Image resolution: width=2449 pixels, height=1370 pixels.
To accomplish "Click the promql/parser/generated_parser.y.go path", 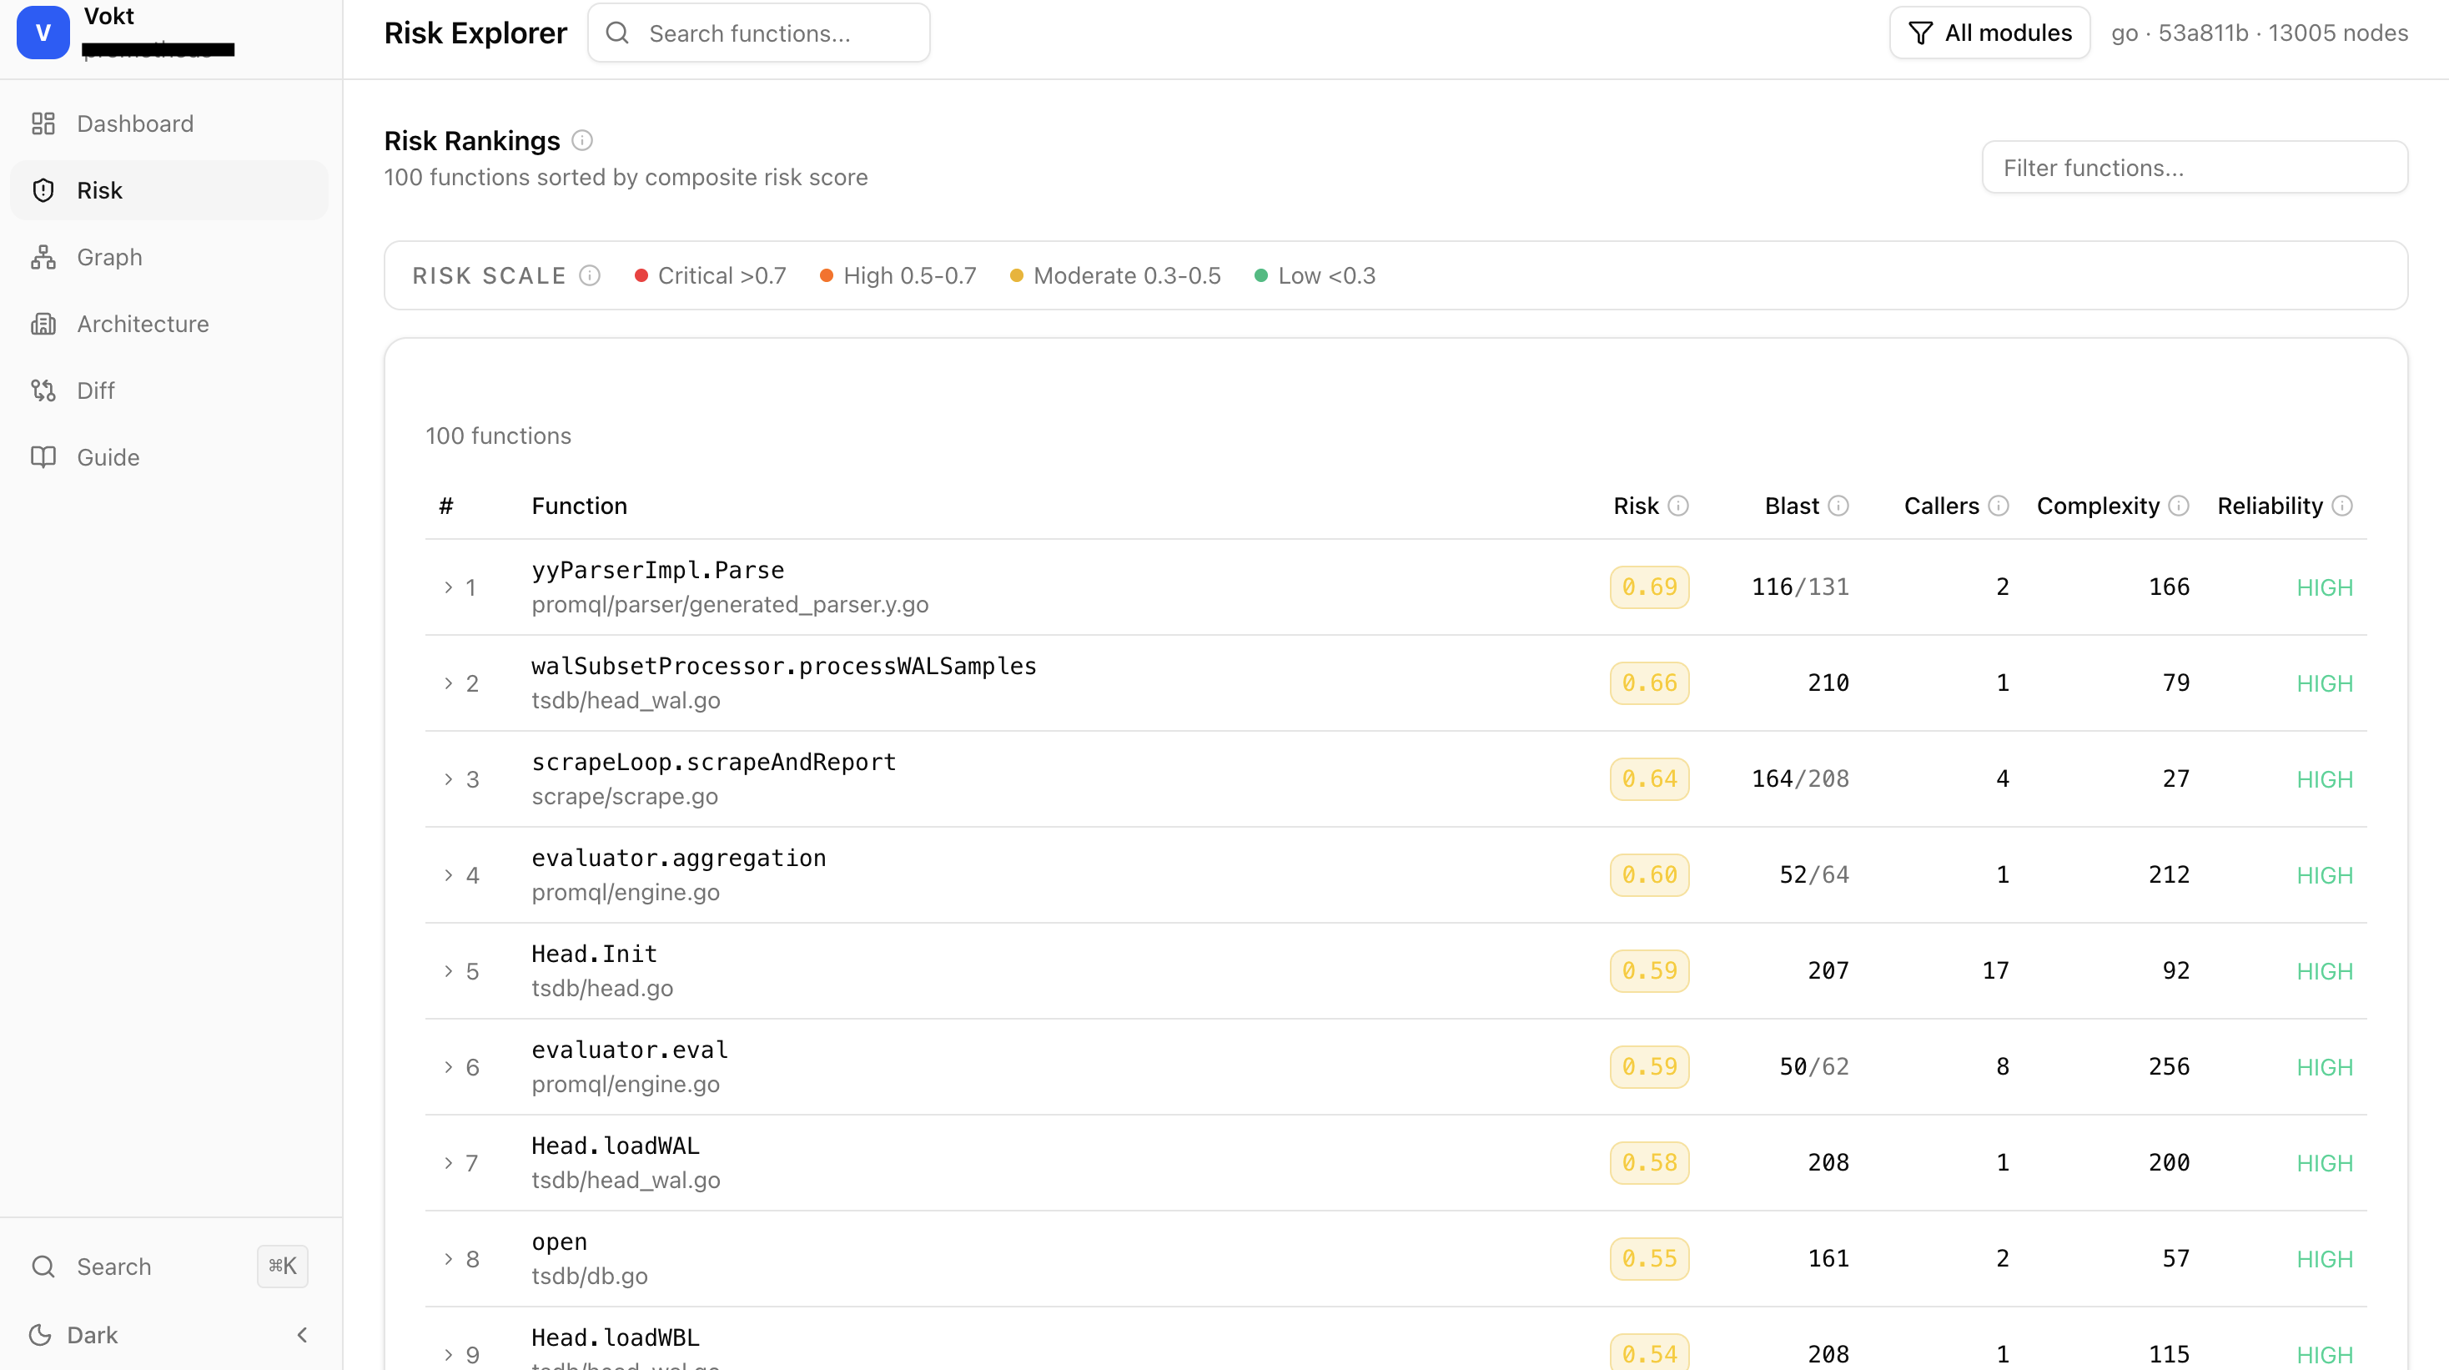I will [x=730, y=605].
